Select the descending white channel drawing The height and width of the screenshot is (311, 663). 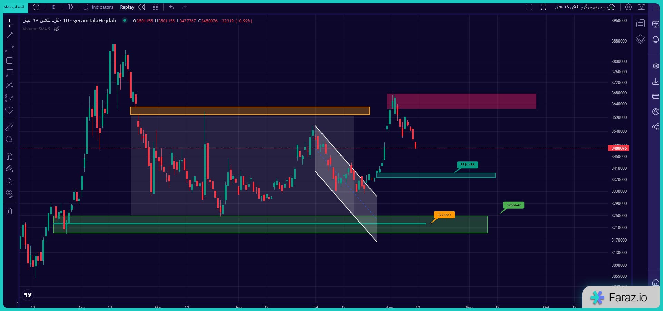[x=346, y=184]
